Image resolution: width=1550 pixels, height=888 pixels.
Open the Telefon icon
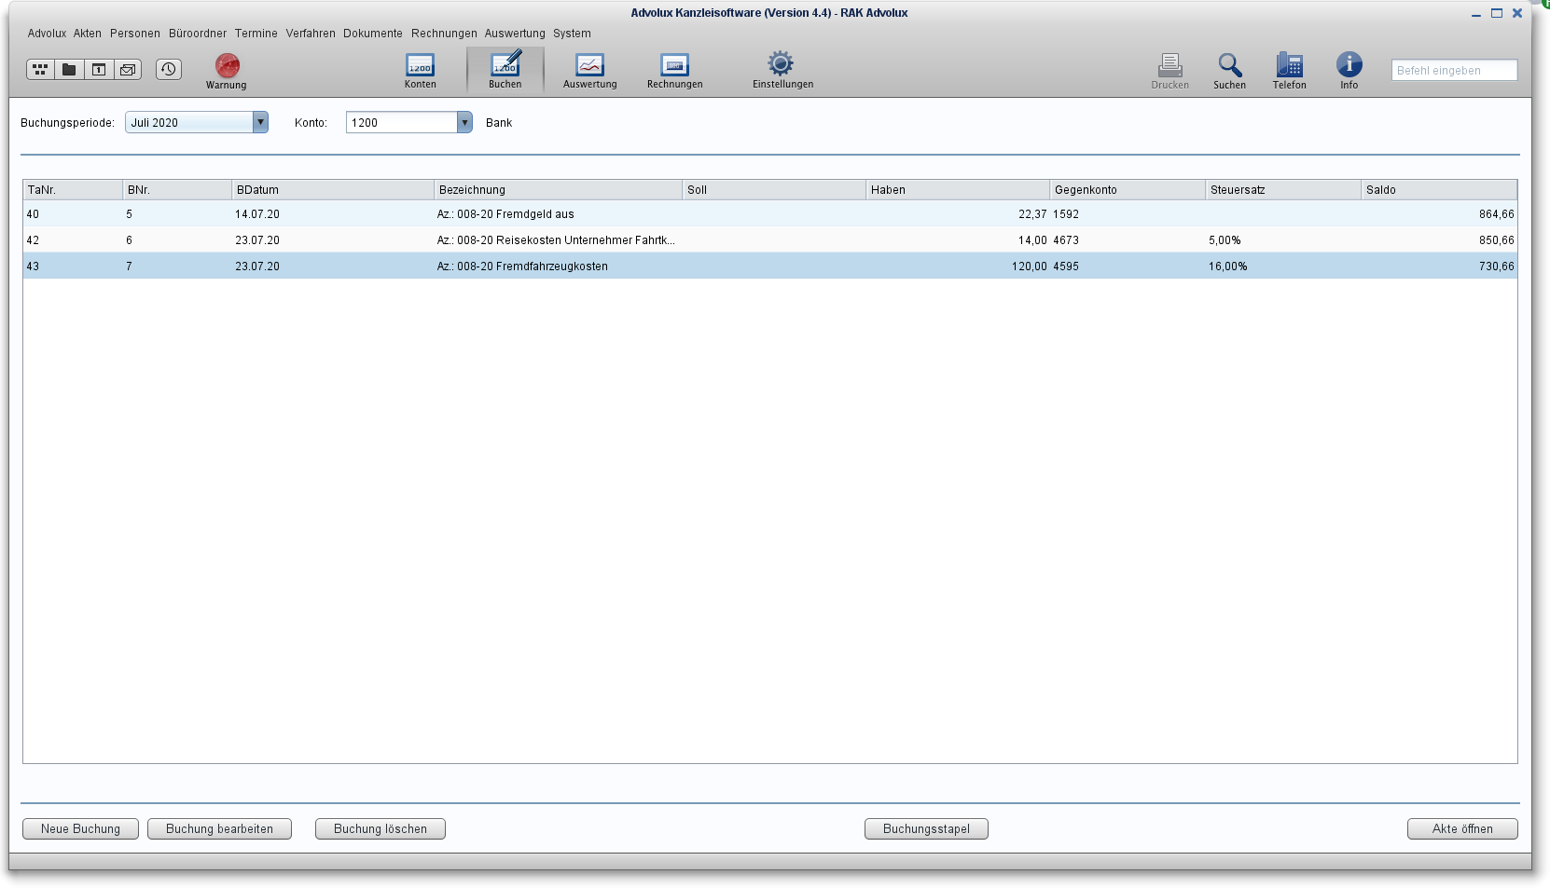coord(1290,71)
